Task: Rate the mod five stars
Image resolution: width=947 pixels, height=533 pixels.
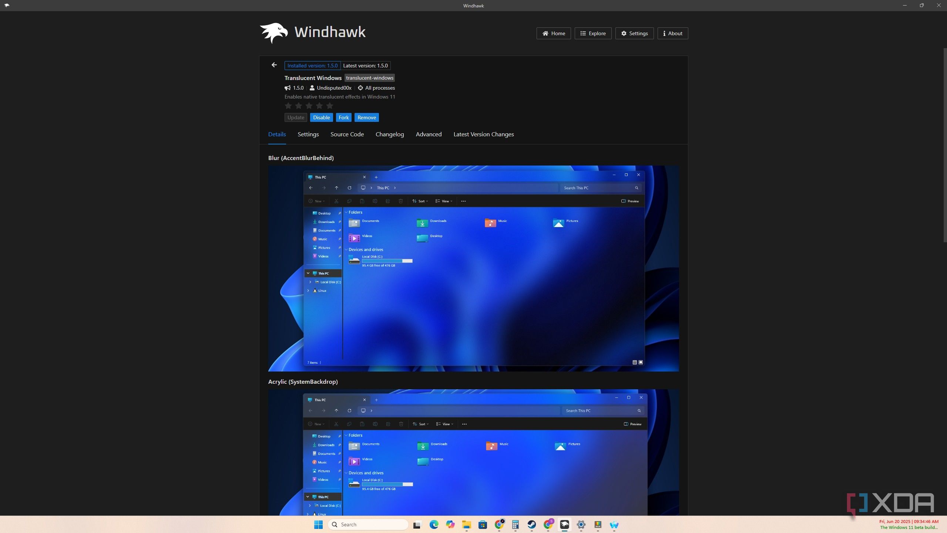Action: click(330, 106)
